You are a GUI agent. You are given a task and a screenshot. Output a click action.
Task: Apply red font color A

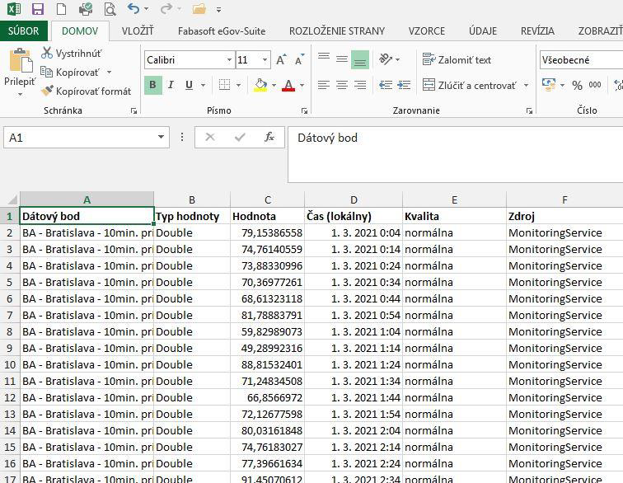pos(288,85)
